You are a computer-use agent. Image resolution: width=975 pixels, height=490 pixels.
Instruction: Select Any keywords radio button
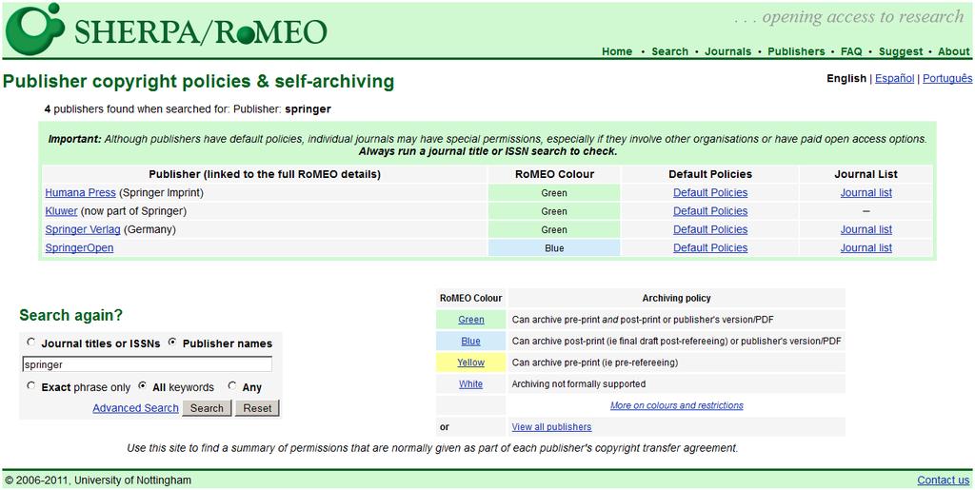[232, 386]
